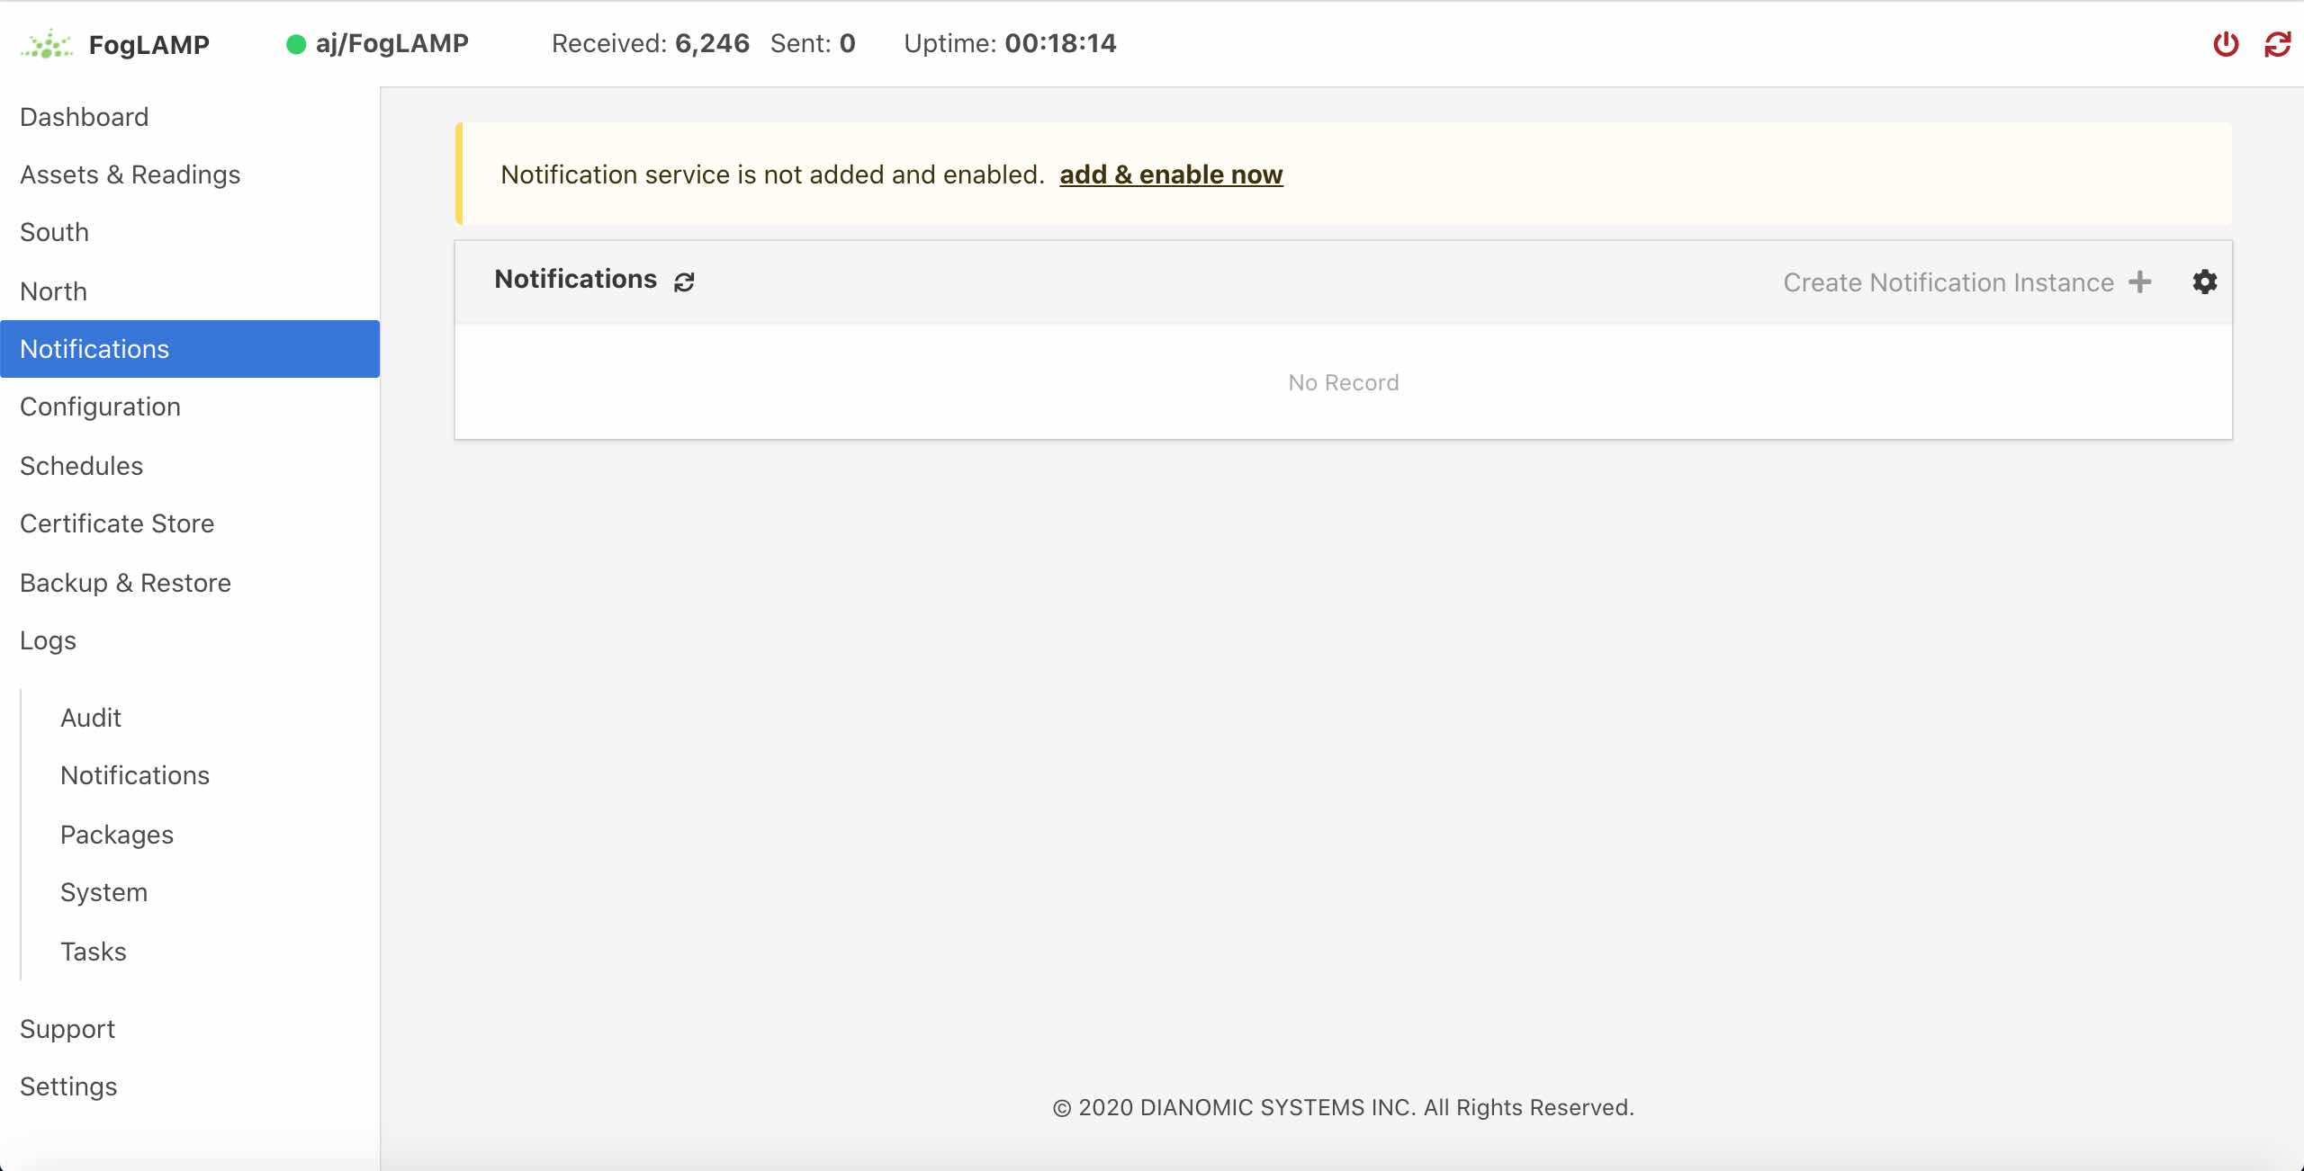Expand the Schedules section
Screen dimensions: 2304x1171
[x=82, y=464]
